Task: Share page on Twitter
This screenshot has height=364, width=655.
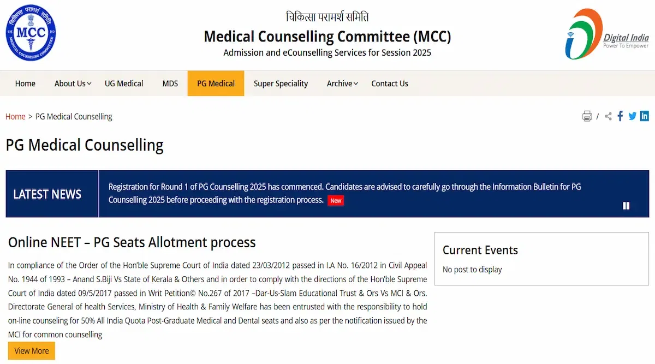Action: (x=632, y=116)
